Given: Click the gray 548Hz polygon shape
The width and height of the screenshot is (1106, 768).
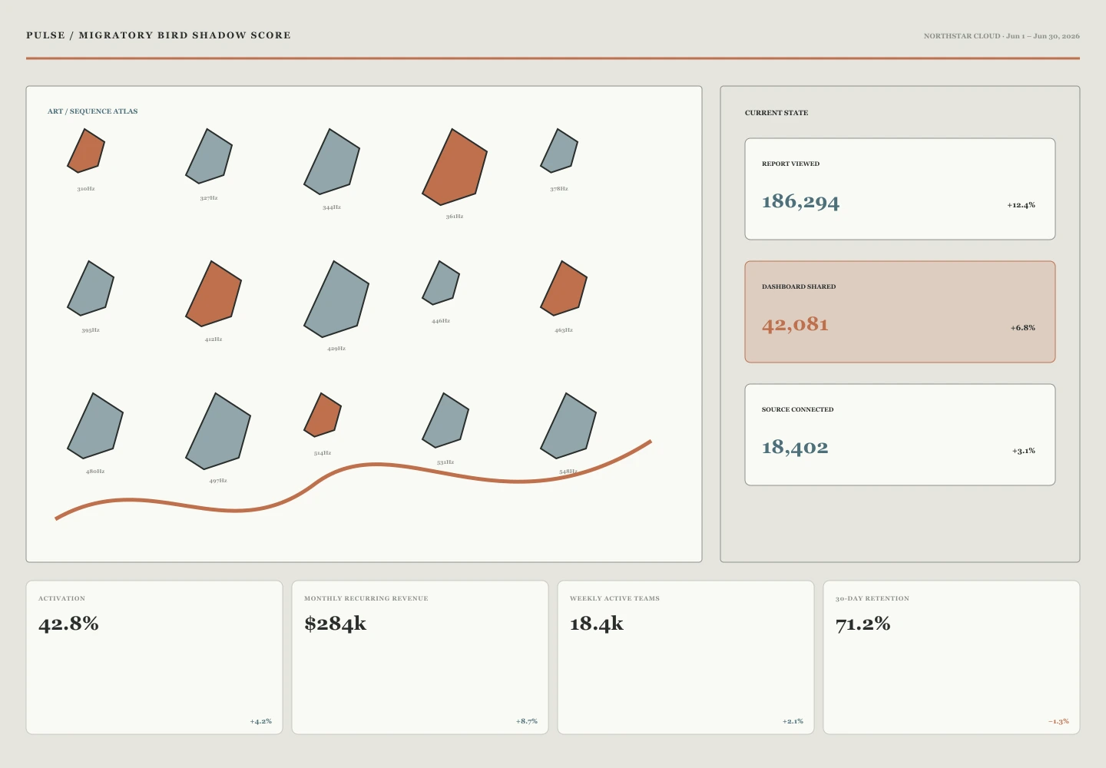Looking at the screenshot, I should 568,425.
